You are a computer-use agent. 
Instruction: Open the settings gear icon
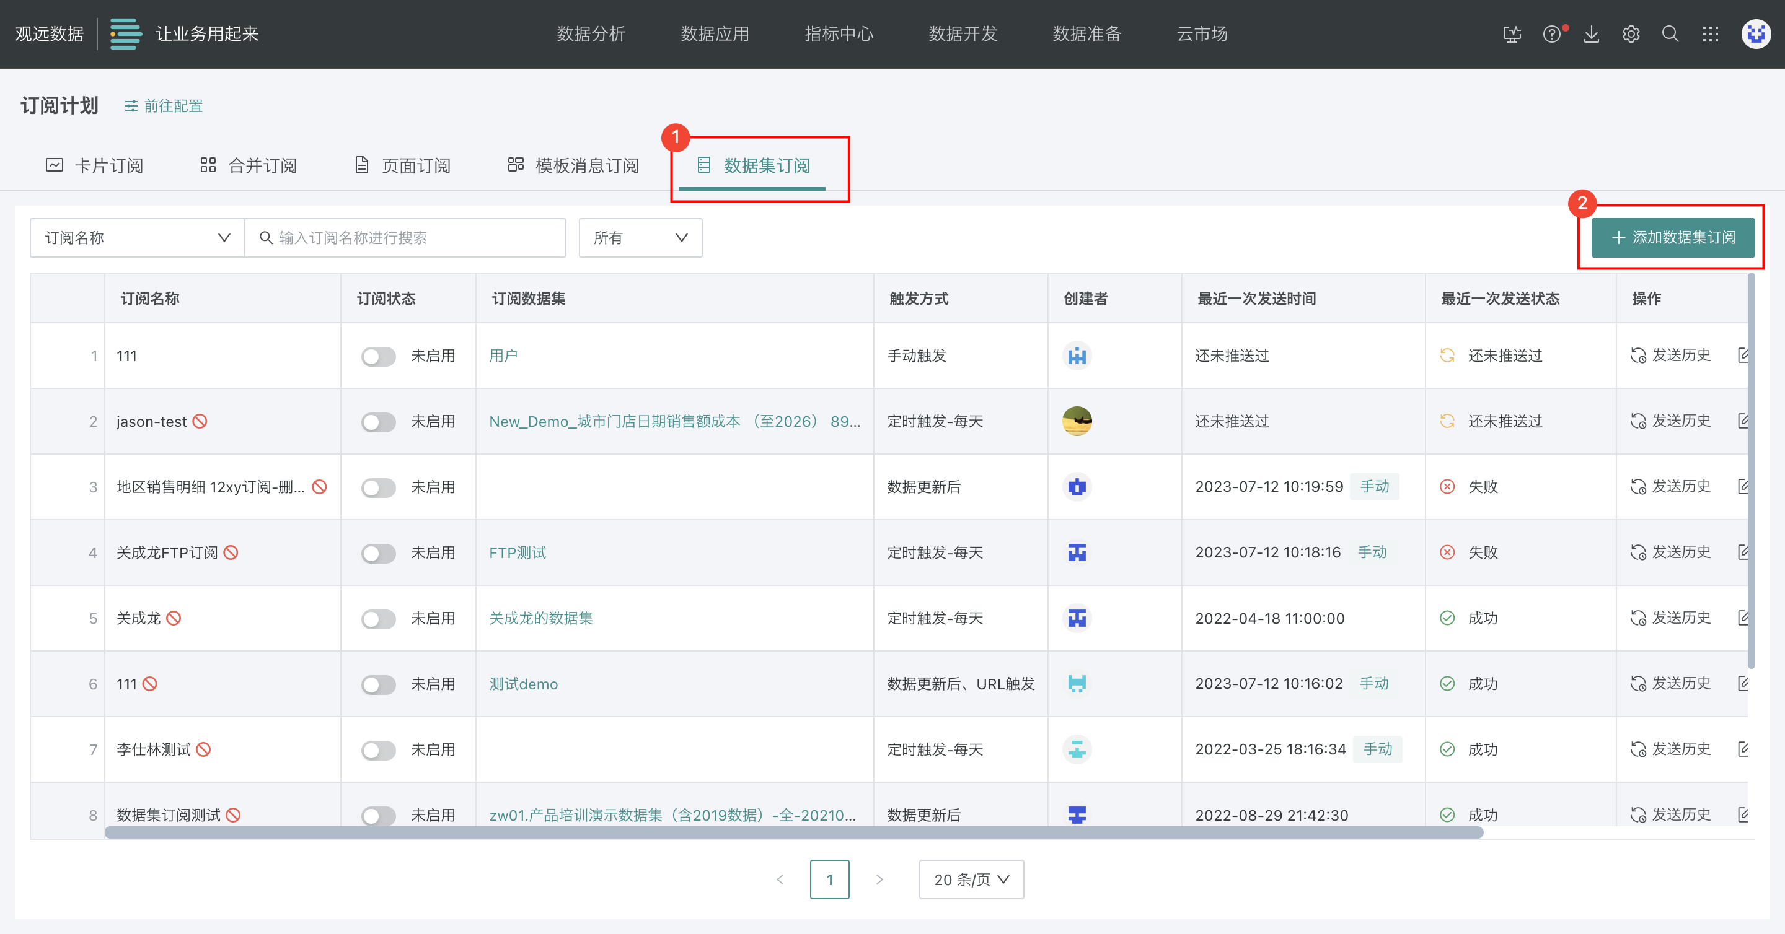1631,34
